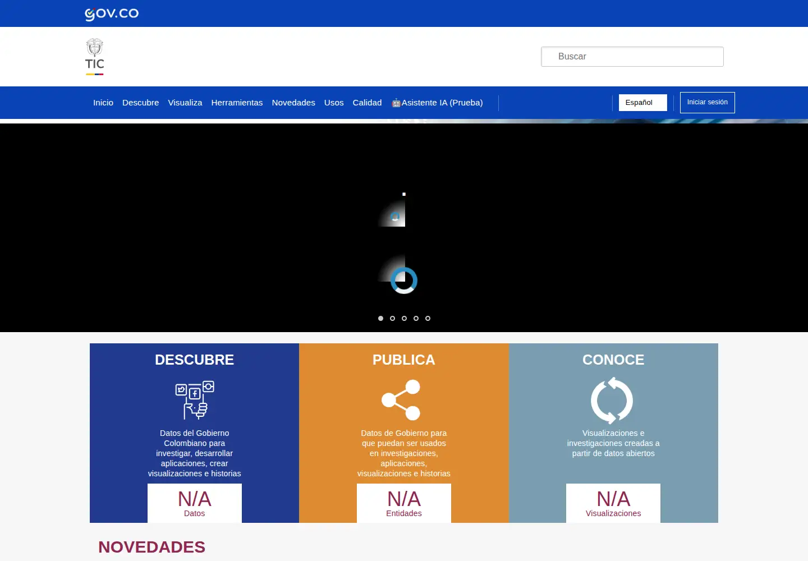Screen dimensions: 808x561
Task: Open the Visualiza menu item
Action: point(185,103)
